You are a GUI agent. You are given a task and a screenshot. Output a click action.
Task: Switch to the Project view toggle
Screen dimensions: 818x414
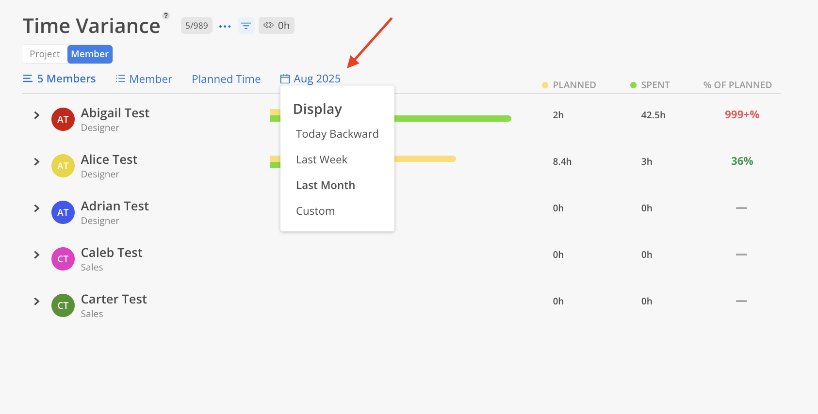coord(45,54)
